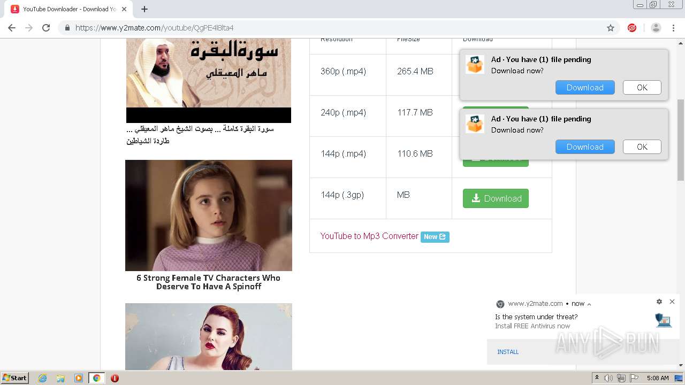This screenshot has width=685, height=385.
Task: Open the Action Center flag icon
Action: click(634, 378)
